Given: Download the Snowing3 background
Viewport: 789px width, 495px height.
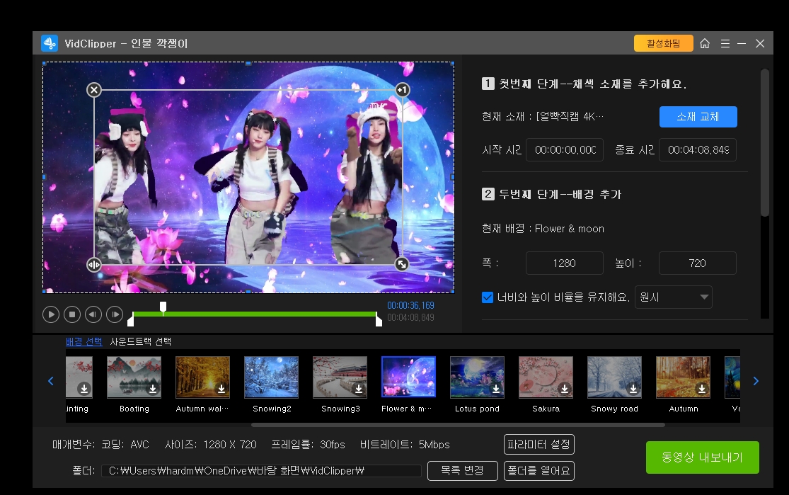Looking at the screenshot, I should pos(358,389).
